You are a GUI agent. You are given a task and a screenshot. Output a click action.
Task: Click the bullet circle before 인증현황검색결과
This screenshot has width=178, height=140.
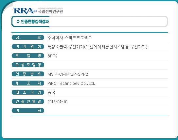18,22
